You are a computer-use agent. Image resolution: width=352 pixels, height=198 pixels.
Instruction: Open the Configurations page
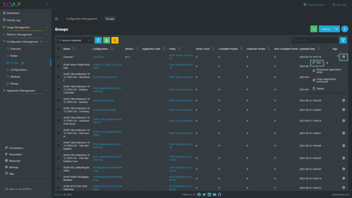(x=19, y=69)
